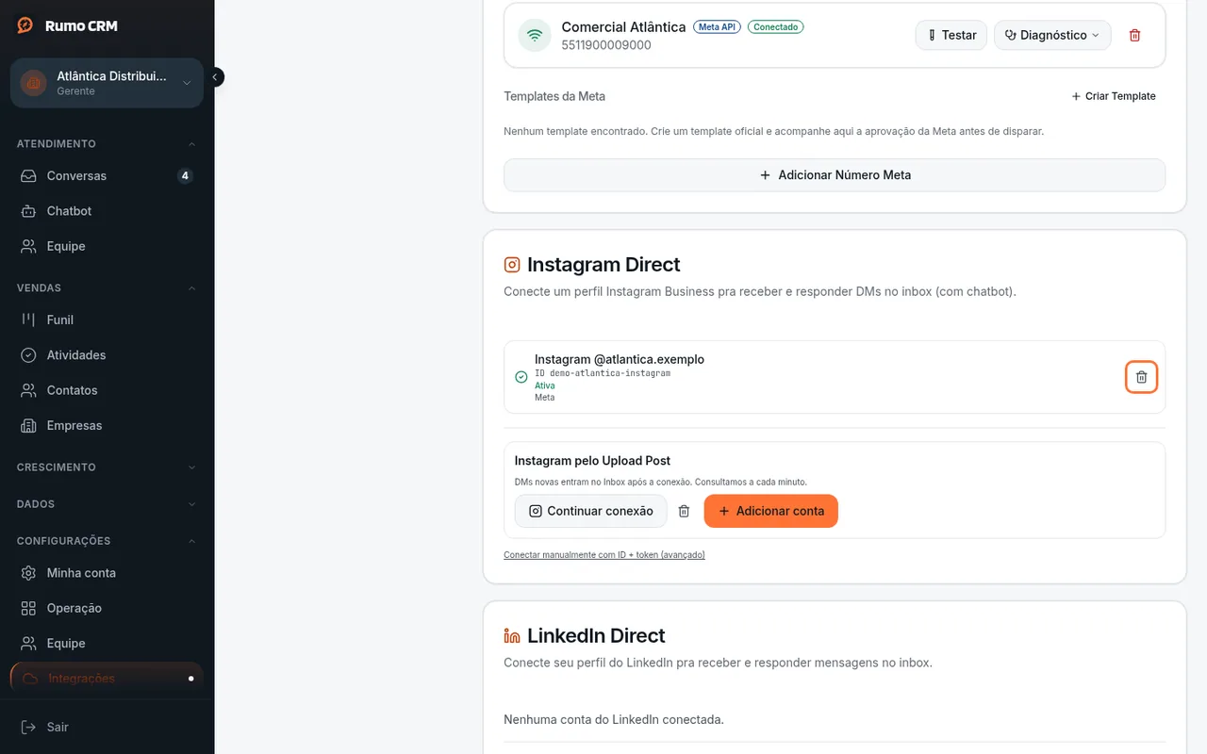The width and height of the screenshot is (1207, 754).
Task: Delete the Comercial Atlântica number
Action: (x=1134, y=35)
